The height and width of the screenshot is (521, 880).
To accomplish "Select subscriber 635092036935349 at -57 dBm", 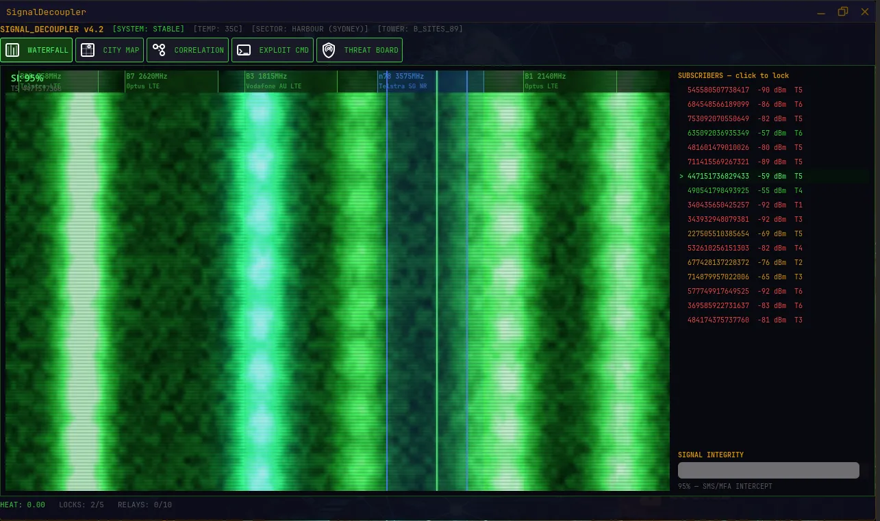I will coord(774,133).
